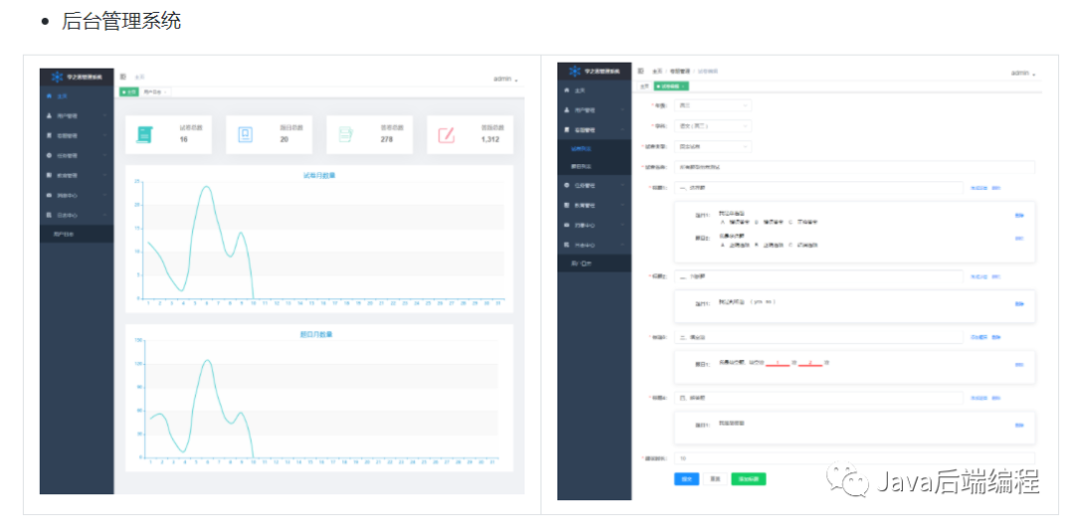
Task: Open the 年级 grade dropdown
Action: tap(713, 106)
